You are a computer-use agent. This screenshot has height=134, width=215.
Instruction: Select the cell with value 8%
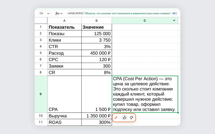click(97, 72)
